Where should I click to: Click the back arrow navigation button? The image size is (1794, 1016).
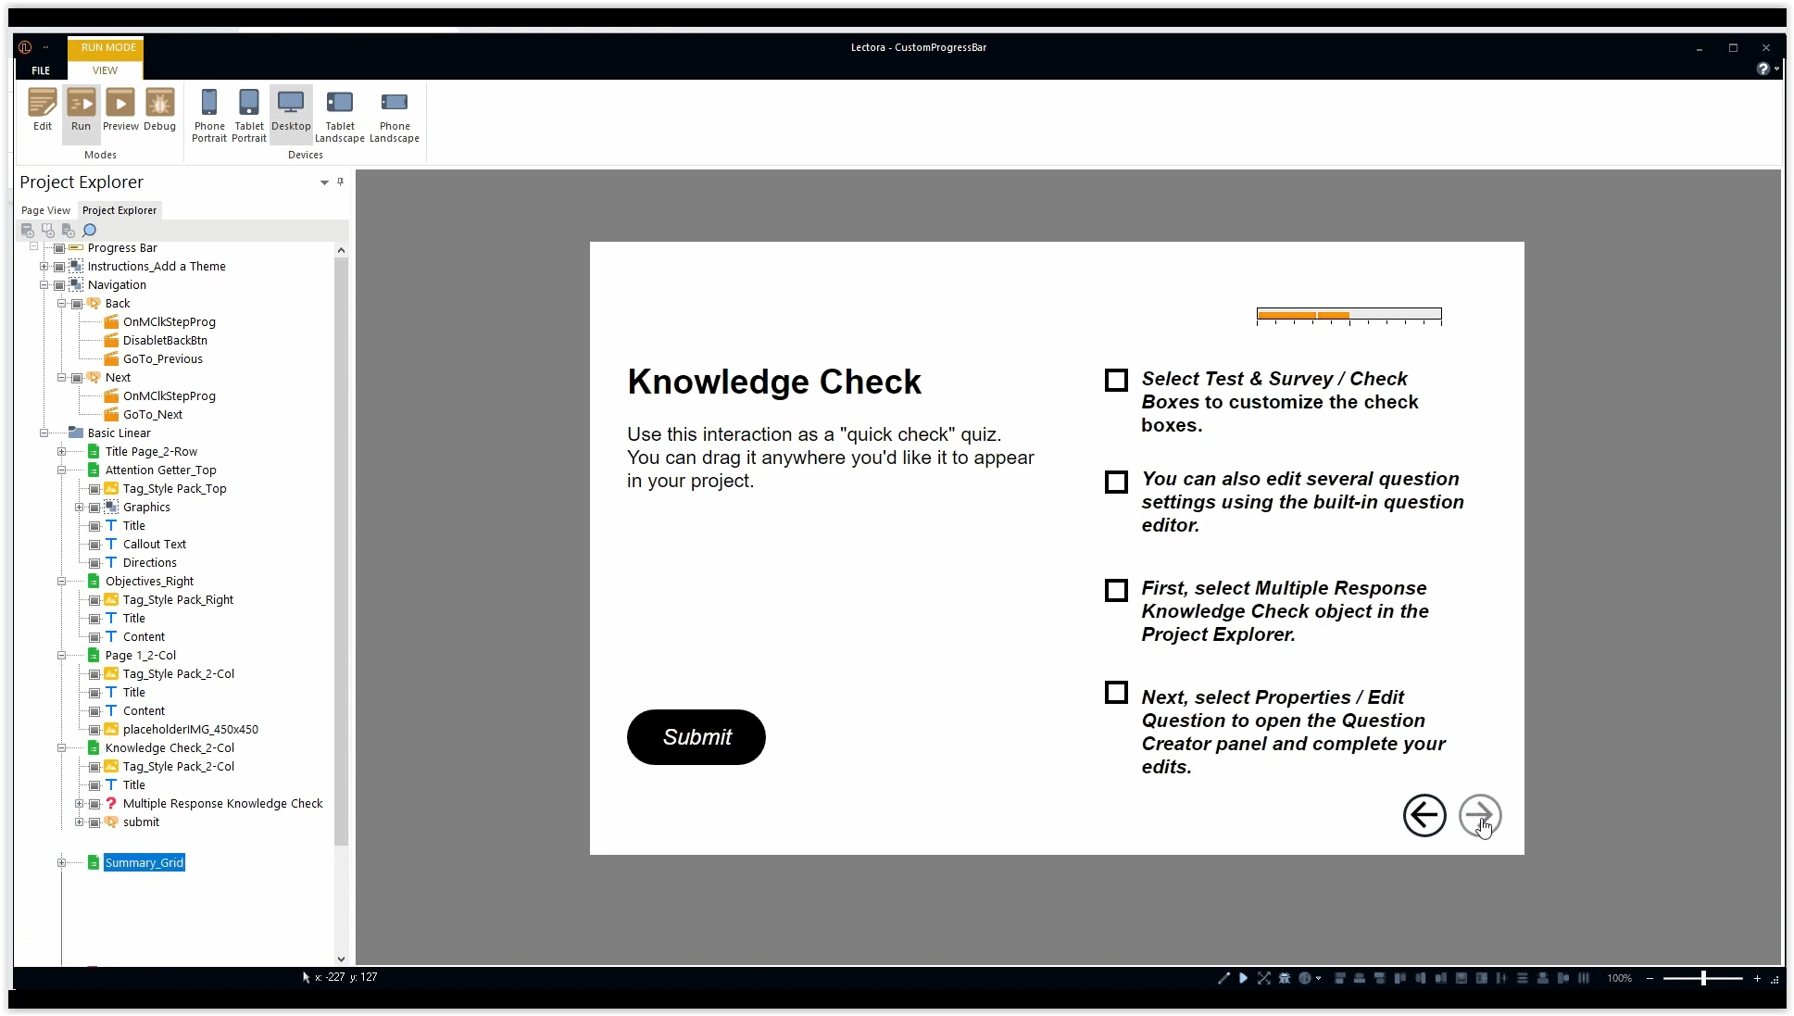[x=1424, y=816]
